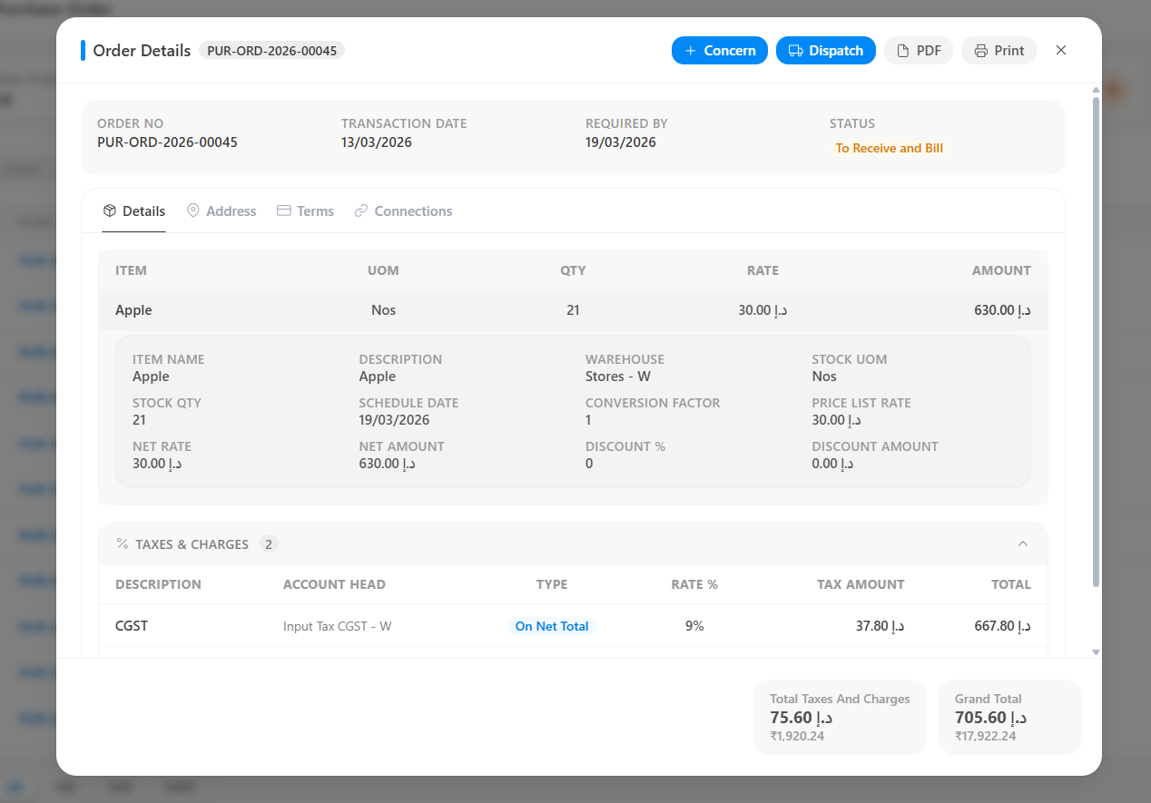Viewport: 1151px width, 803px height.
Task: Collapse the Taxes & Charges section
Action: (x=1023, y=544)
